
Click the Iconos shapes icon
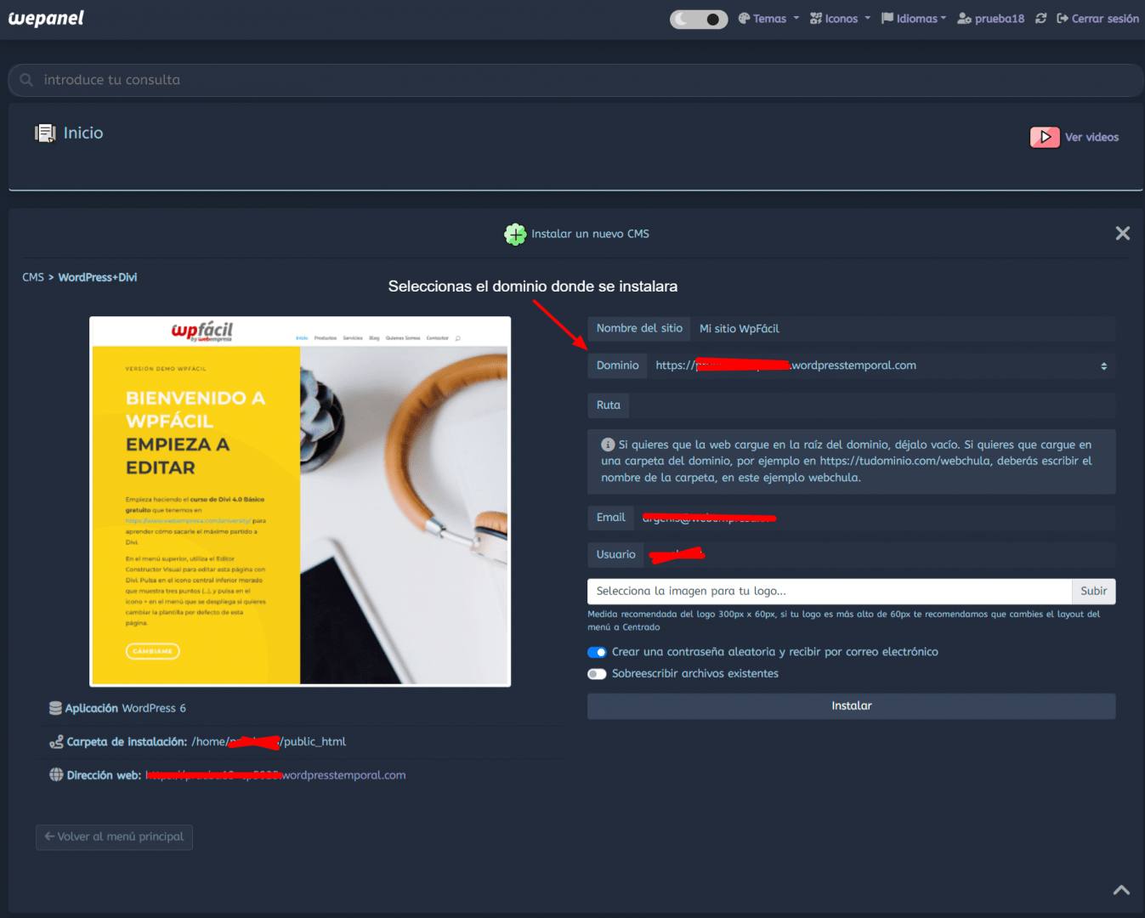click(x=816, y=19)
